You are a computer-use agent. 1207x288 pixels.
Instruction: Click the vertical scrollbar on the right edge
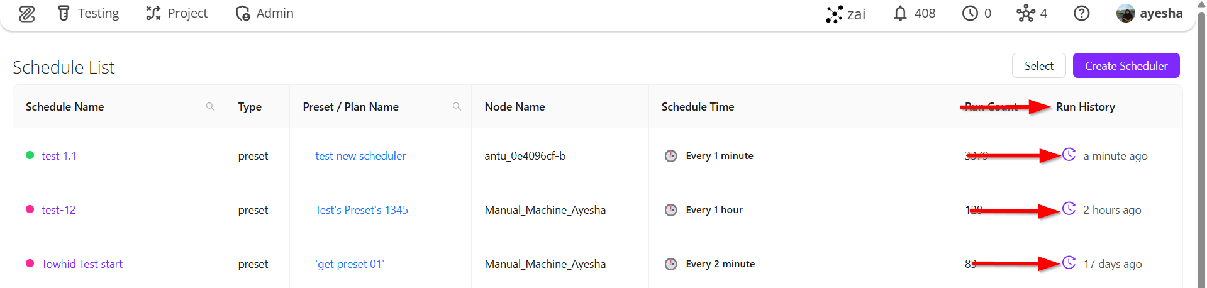[x=1202, y=151]
